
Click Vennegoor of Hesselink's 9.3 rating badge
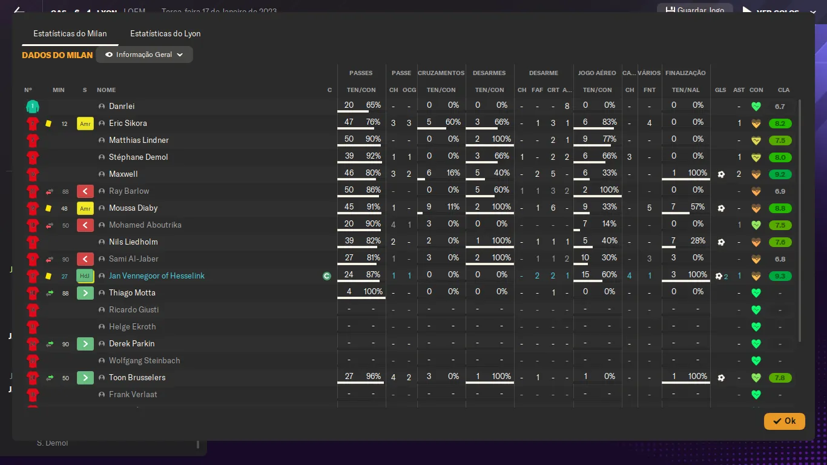coord(780,276)
